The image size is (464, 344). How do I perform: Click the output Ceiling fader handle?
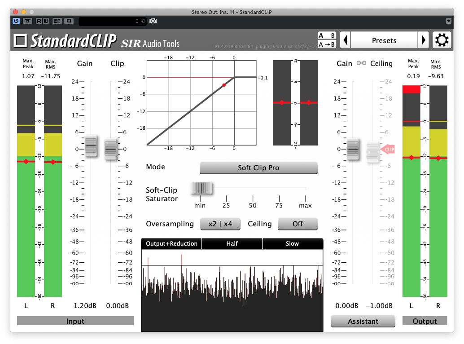372,152
